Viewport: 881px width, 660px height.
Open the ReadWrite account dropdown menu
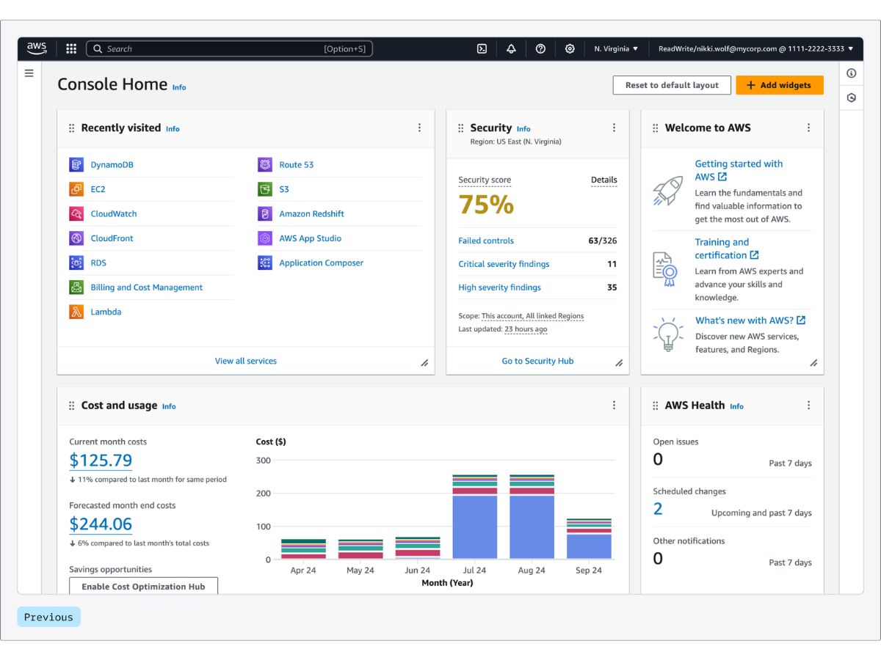pyautogui.click(x=755, y=49)
